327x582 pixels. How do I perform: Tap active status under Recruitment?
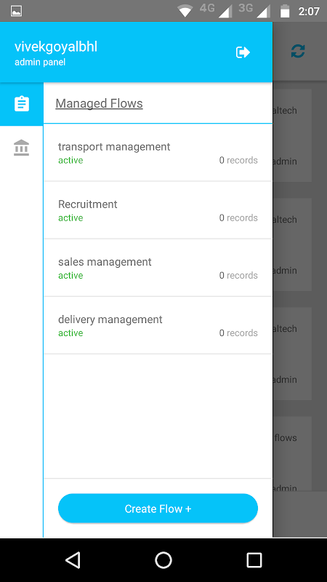click(x=70, y=218)
